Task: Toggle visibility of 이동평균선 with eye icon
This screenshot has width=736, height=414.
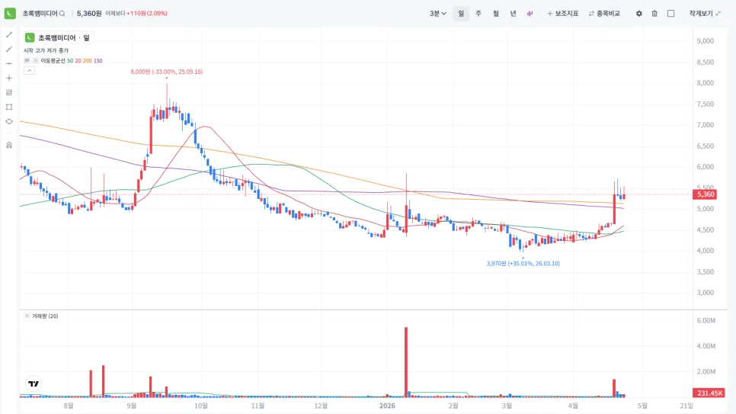Action: 27,61
